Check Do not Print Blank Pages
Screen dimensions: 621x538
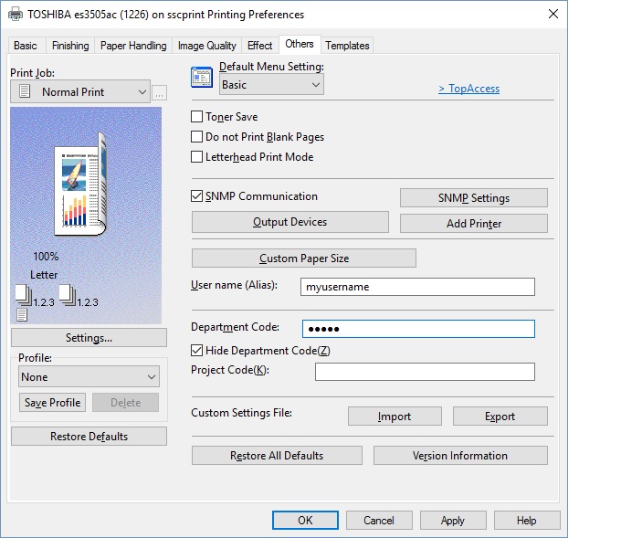pos(197,137)
